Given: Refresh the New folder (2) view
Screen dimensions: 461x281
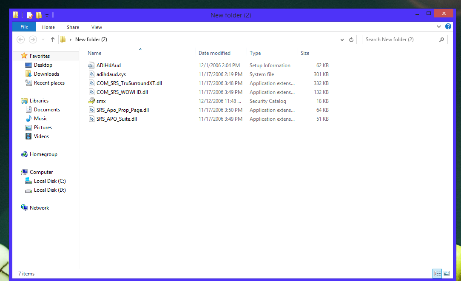Looking at the screenshot, I should (x=351, y=40).
